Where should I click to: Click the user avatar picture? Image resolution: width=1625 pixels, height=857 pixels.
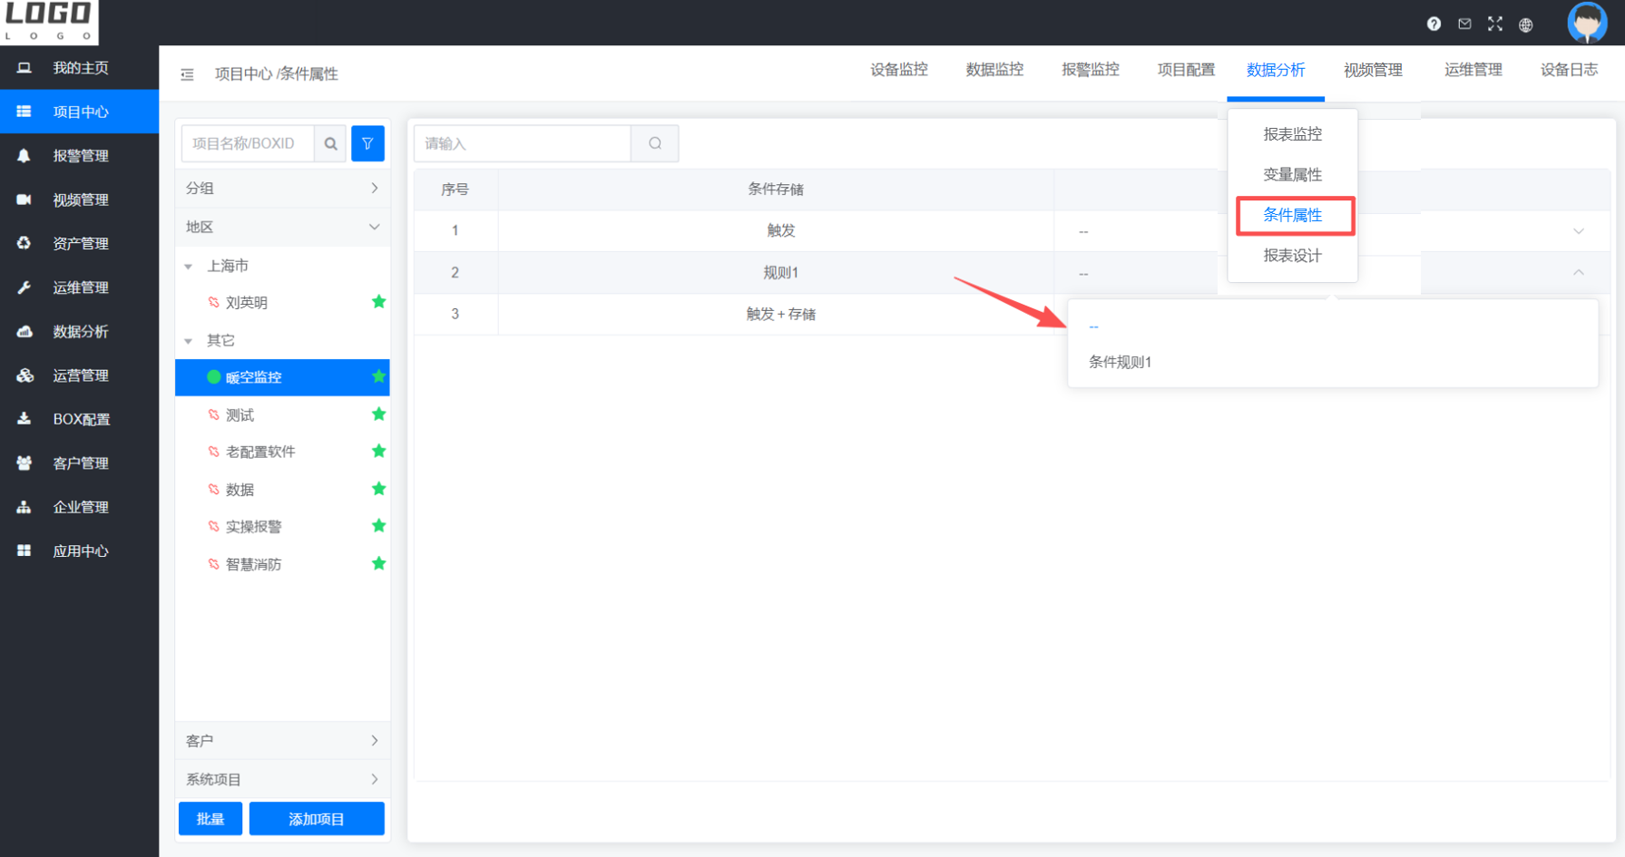point(1587,23)
